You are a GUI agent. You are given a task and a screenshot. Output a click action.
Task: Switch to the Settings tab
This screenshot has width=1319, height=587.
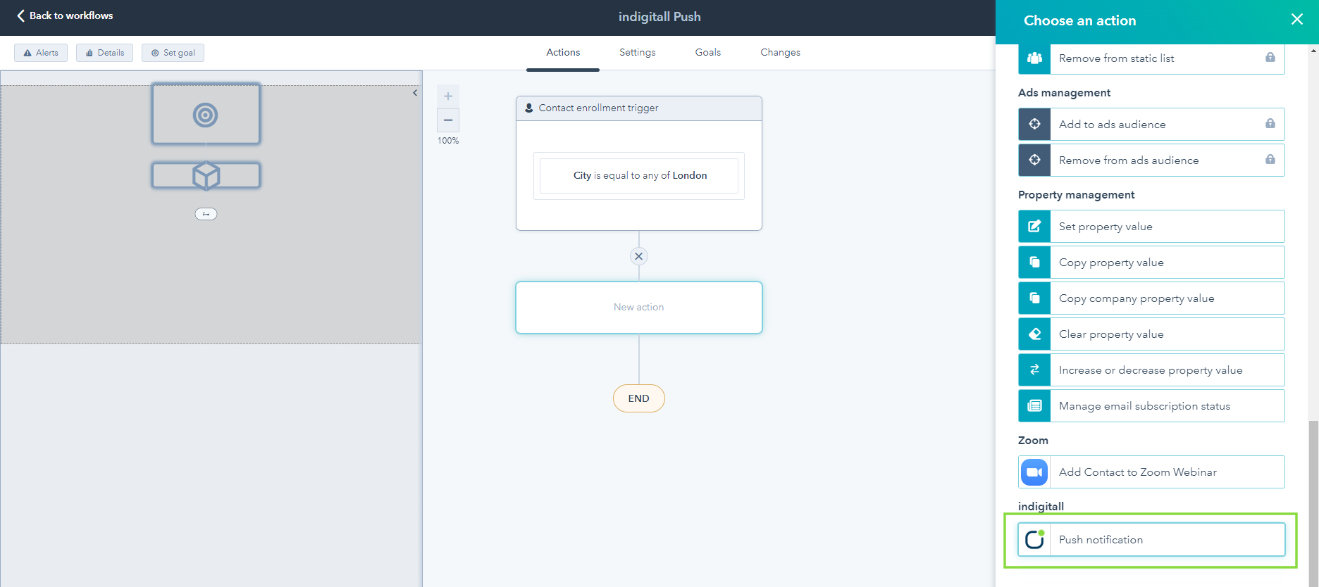click(x=637, y=53)
